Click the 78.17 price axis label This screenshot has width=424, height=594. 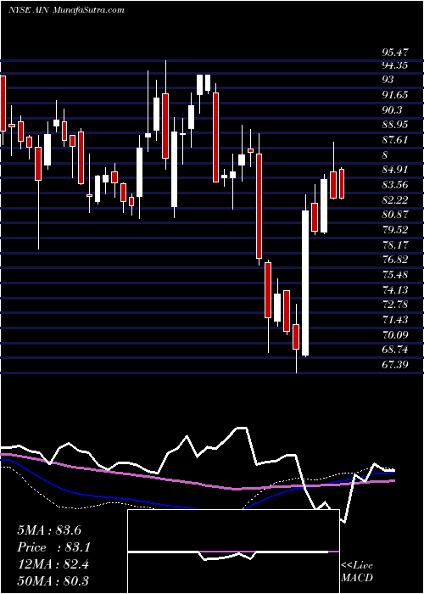pos(394,245)
